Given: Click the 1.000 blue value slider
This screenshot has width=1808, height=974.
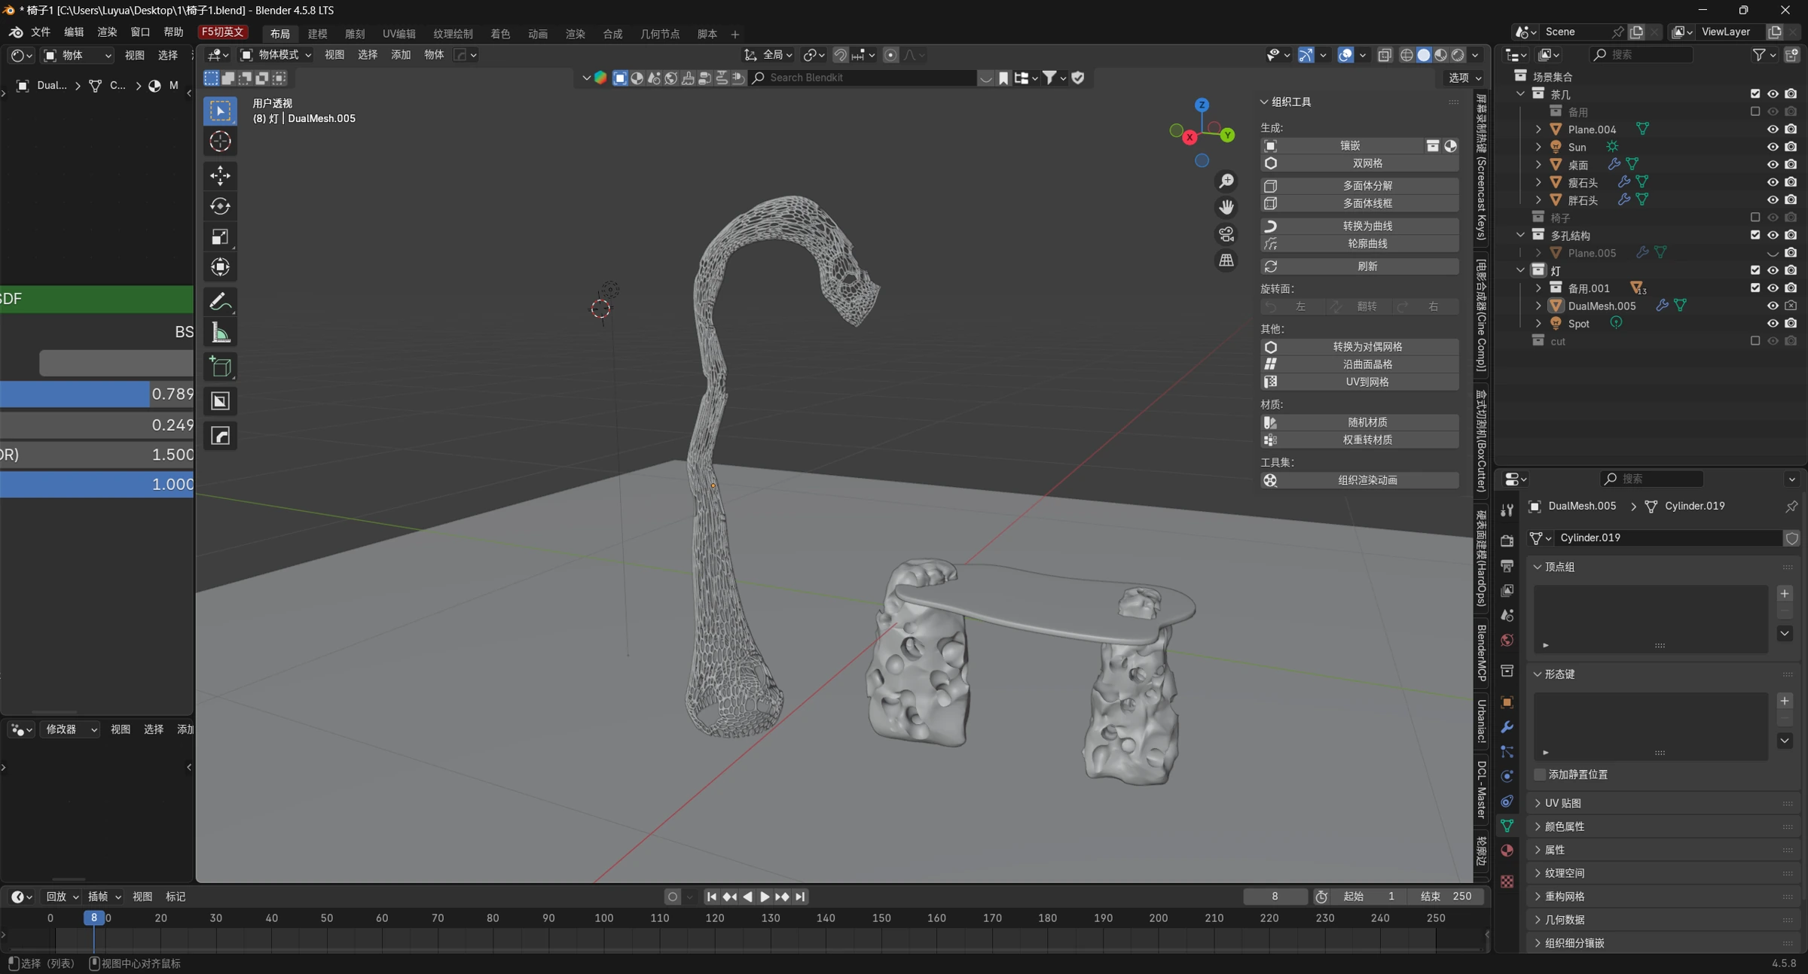Looking at the screenshot, I should click(x=97, y=484).
